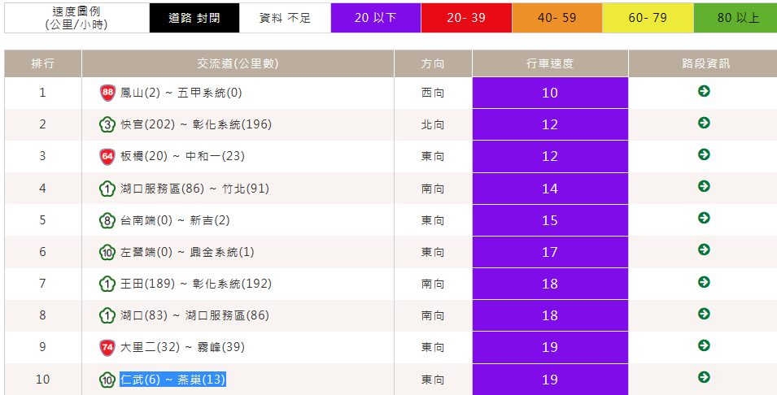
Task: Click the speed cell showing 14
Action: [x=550, y=189]
